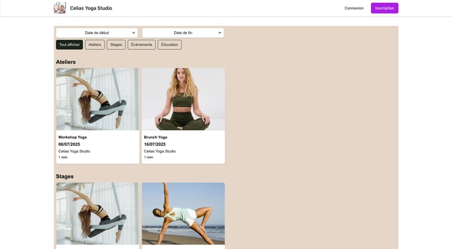Expand the Date de fin dropdown

coord(183,33)
